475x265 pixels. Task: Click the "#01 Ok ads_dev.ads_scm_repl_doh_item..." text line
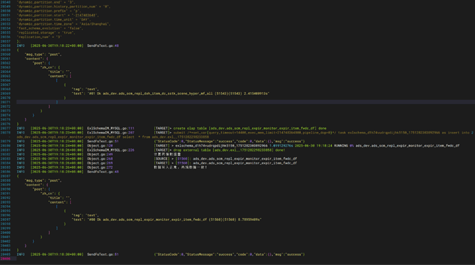click(x=171, y=94)
